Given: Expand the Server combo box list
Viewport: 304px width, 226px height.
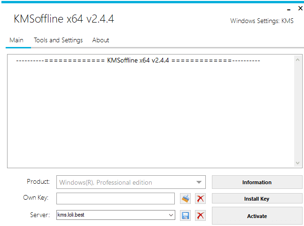Looking at the screenshot, I should (x=171, y=215).
